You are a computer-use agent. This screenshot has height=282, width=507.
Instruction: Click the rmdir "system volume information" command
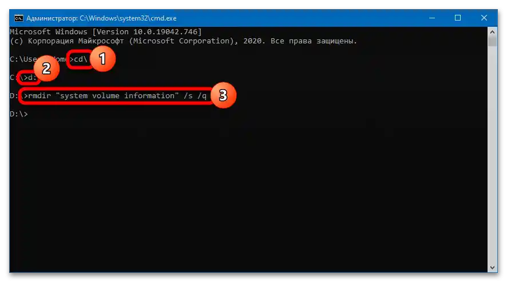coord(117,96)
